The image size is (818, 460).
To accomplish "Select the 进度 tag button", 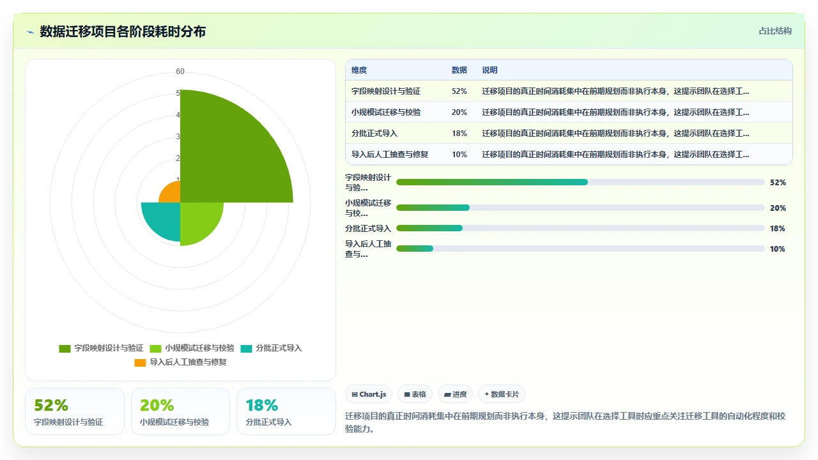I will (x=455, y=395).
